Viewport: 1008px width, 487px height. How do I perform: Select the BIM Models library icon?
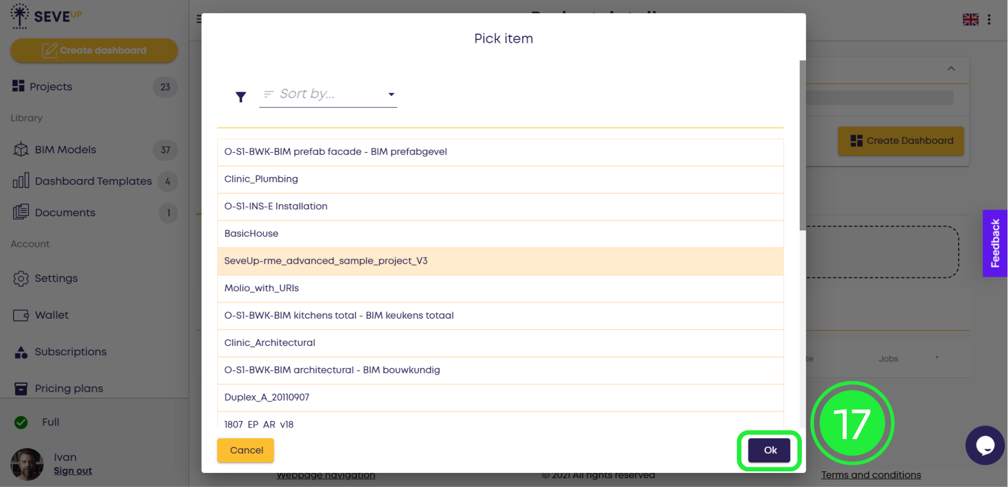pyautogui.click(x=20, y=149)
